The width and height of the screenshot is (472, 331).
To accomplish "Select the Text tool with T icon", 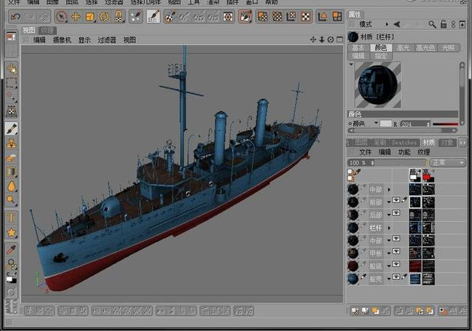I will coord(12,218).
